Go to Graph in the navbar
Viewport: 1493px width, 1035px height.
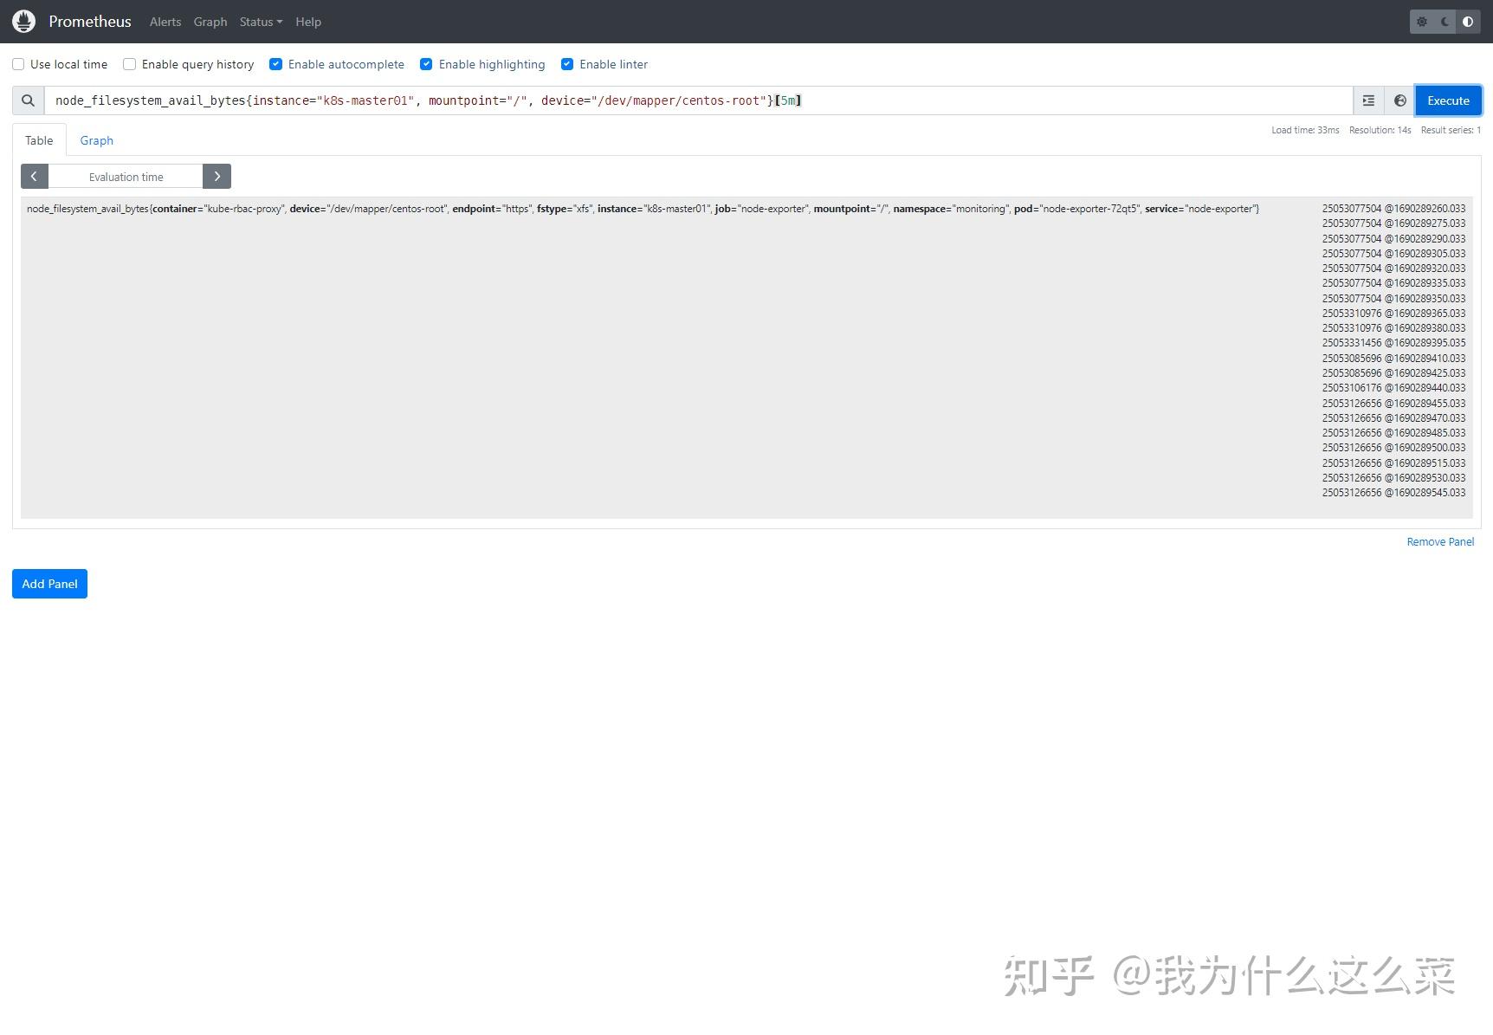click(x=210, y=22)
